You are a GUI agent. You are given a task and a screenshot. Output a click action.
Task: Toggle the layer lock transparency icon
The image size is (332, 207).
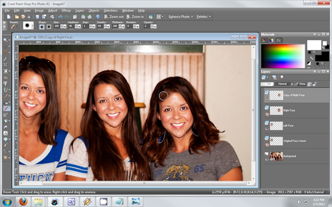click(x=314, y=84)
